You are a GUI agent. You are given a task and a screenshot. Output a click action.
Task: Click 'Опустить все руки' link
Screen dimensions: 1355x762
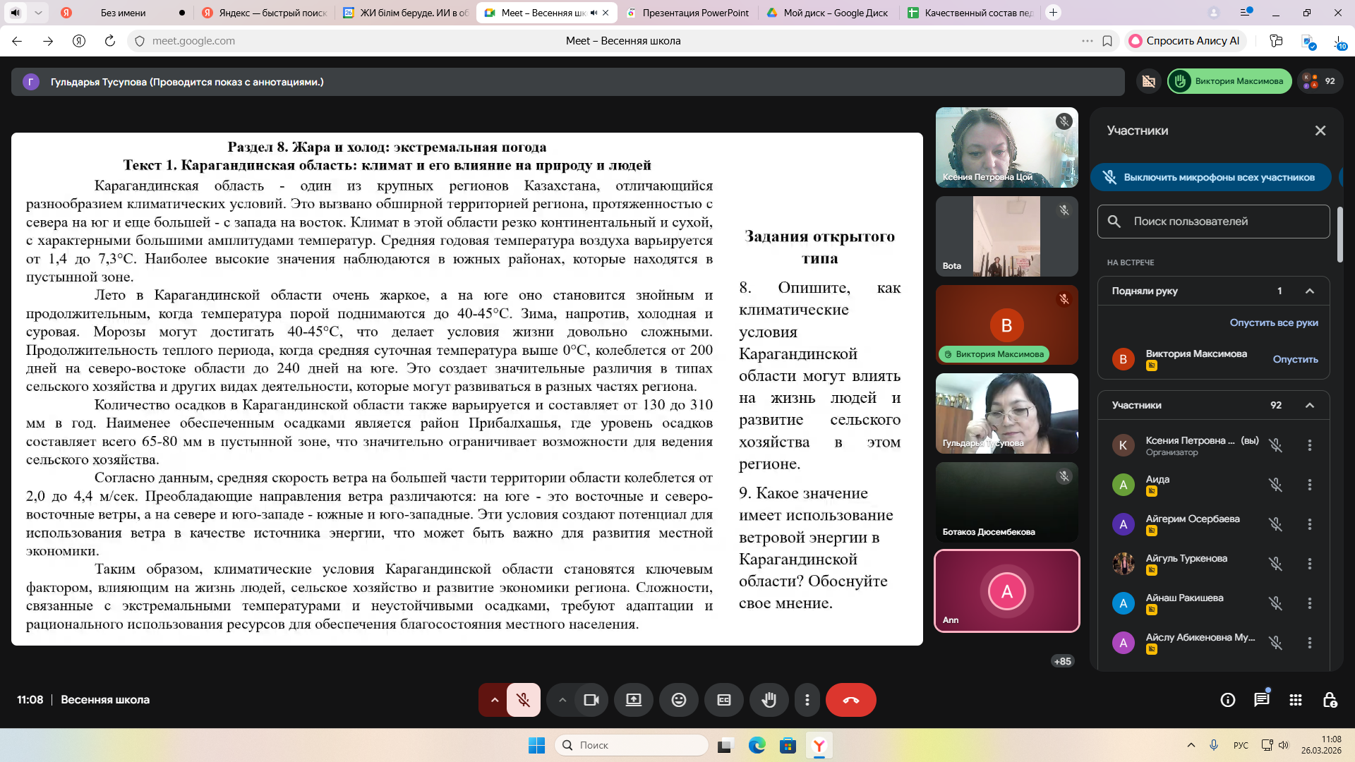point(1273,322)
